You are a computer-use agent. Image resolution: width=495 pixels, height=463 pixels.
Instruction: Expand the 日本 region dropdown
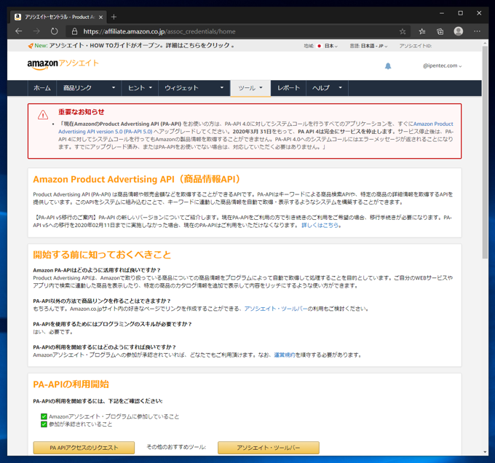pos(331,46)
